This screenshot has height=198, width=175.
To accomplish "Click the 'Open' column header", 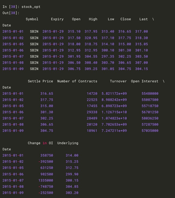I will 76,19.
